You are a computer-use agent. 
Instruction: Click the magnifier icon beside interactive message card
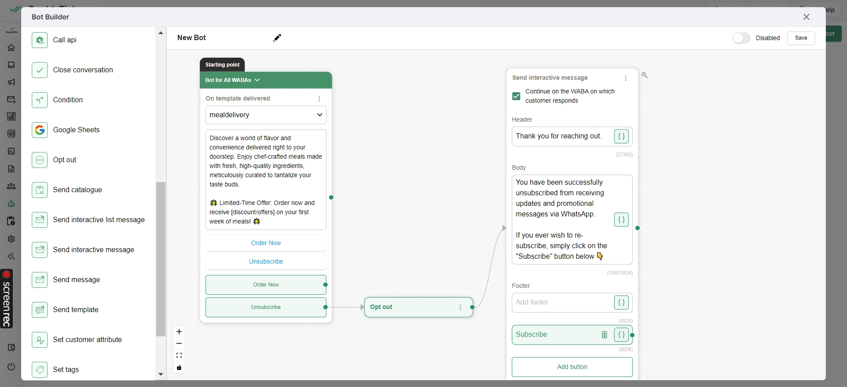(x=645, y=75)
